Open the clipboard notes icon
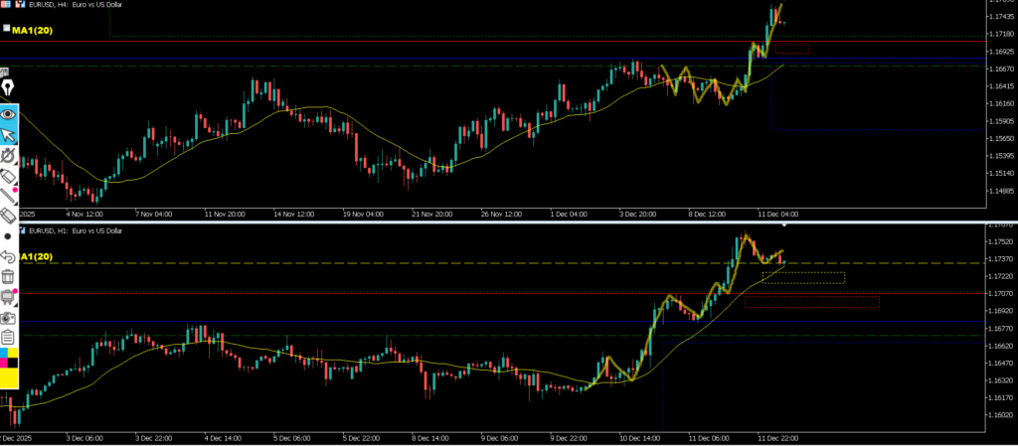This screenshot has width=1018, height=446. pyautogui.click(x=9, y=338)
